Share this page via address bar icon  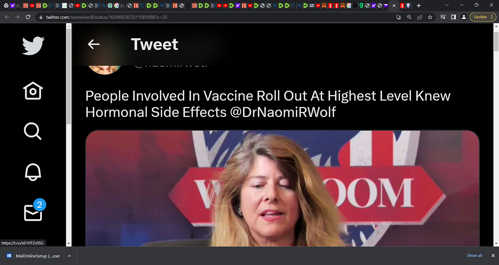click(419, 17)
